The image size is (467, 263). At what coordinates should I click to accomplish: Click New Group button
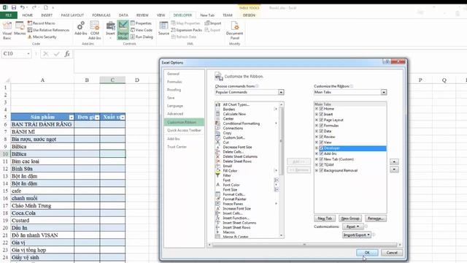(350, 218)
